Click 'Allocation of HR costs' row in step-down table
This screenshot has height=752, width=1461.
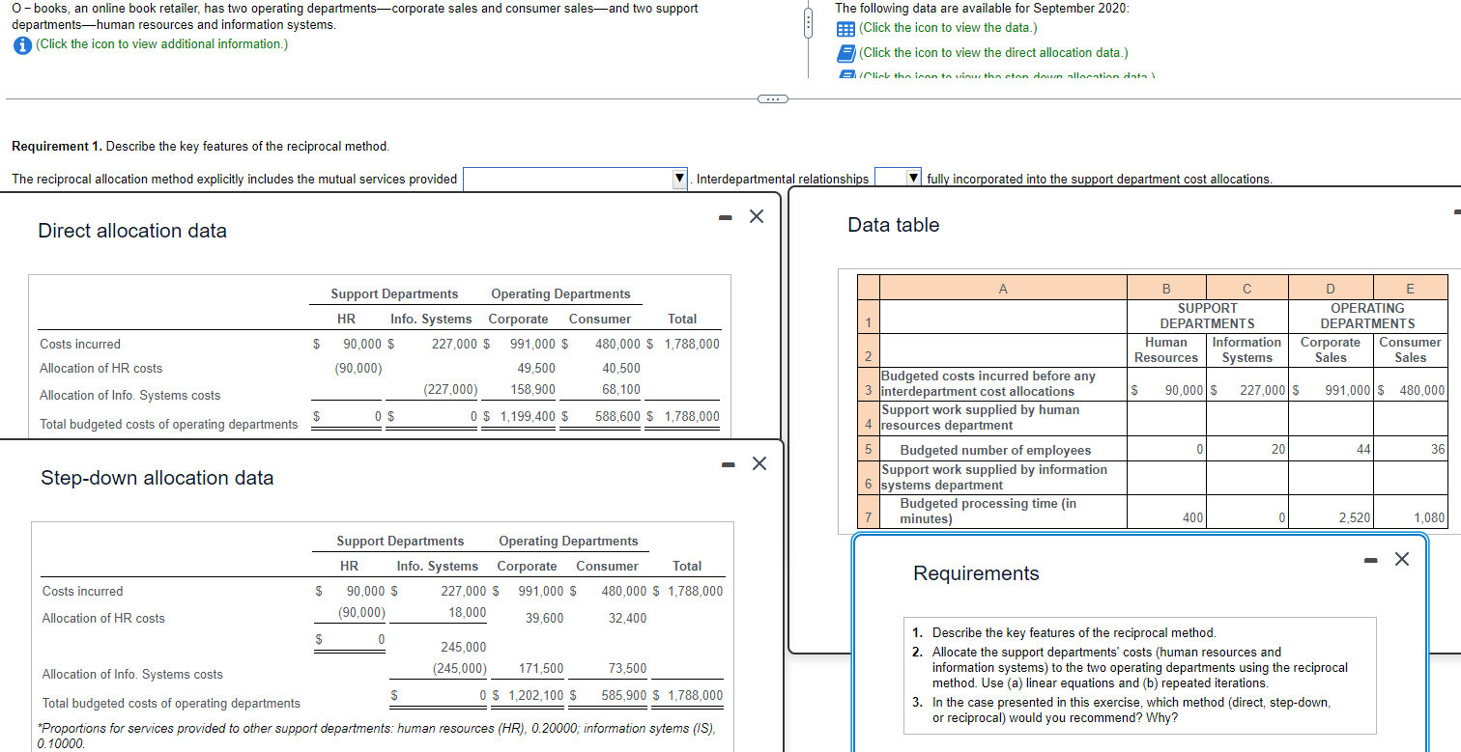point(103,619)
